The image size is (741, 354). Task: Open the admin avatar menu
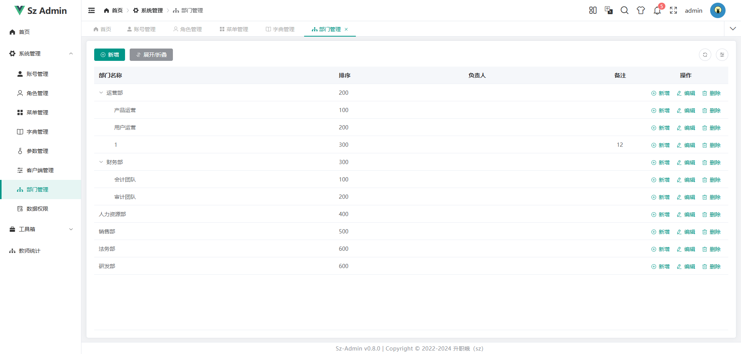[718, 10]
